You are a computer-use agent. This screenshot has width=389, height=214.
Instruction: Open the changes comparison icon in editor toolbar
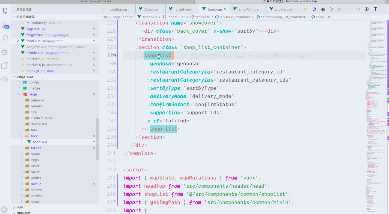click(314, 9)
